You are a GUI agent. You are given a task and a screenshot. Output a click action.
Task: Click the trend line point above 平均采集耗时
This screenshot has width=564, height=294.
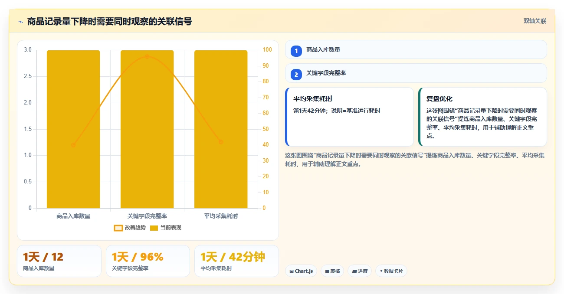pyautogui.click(x=221, y=142)
